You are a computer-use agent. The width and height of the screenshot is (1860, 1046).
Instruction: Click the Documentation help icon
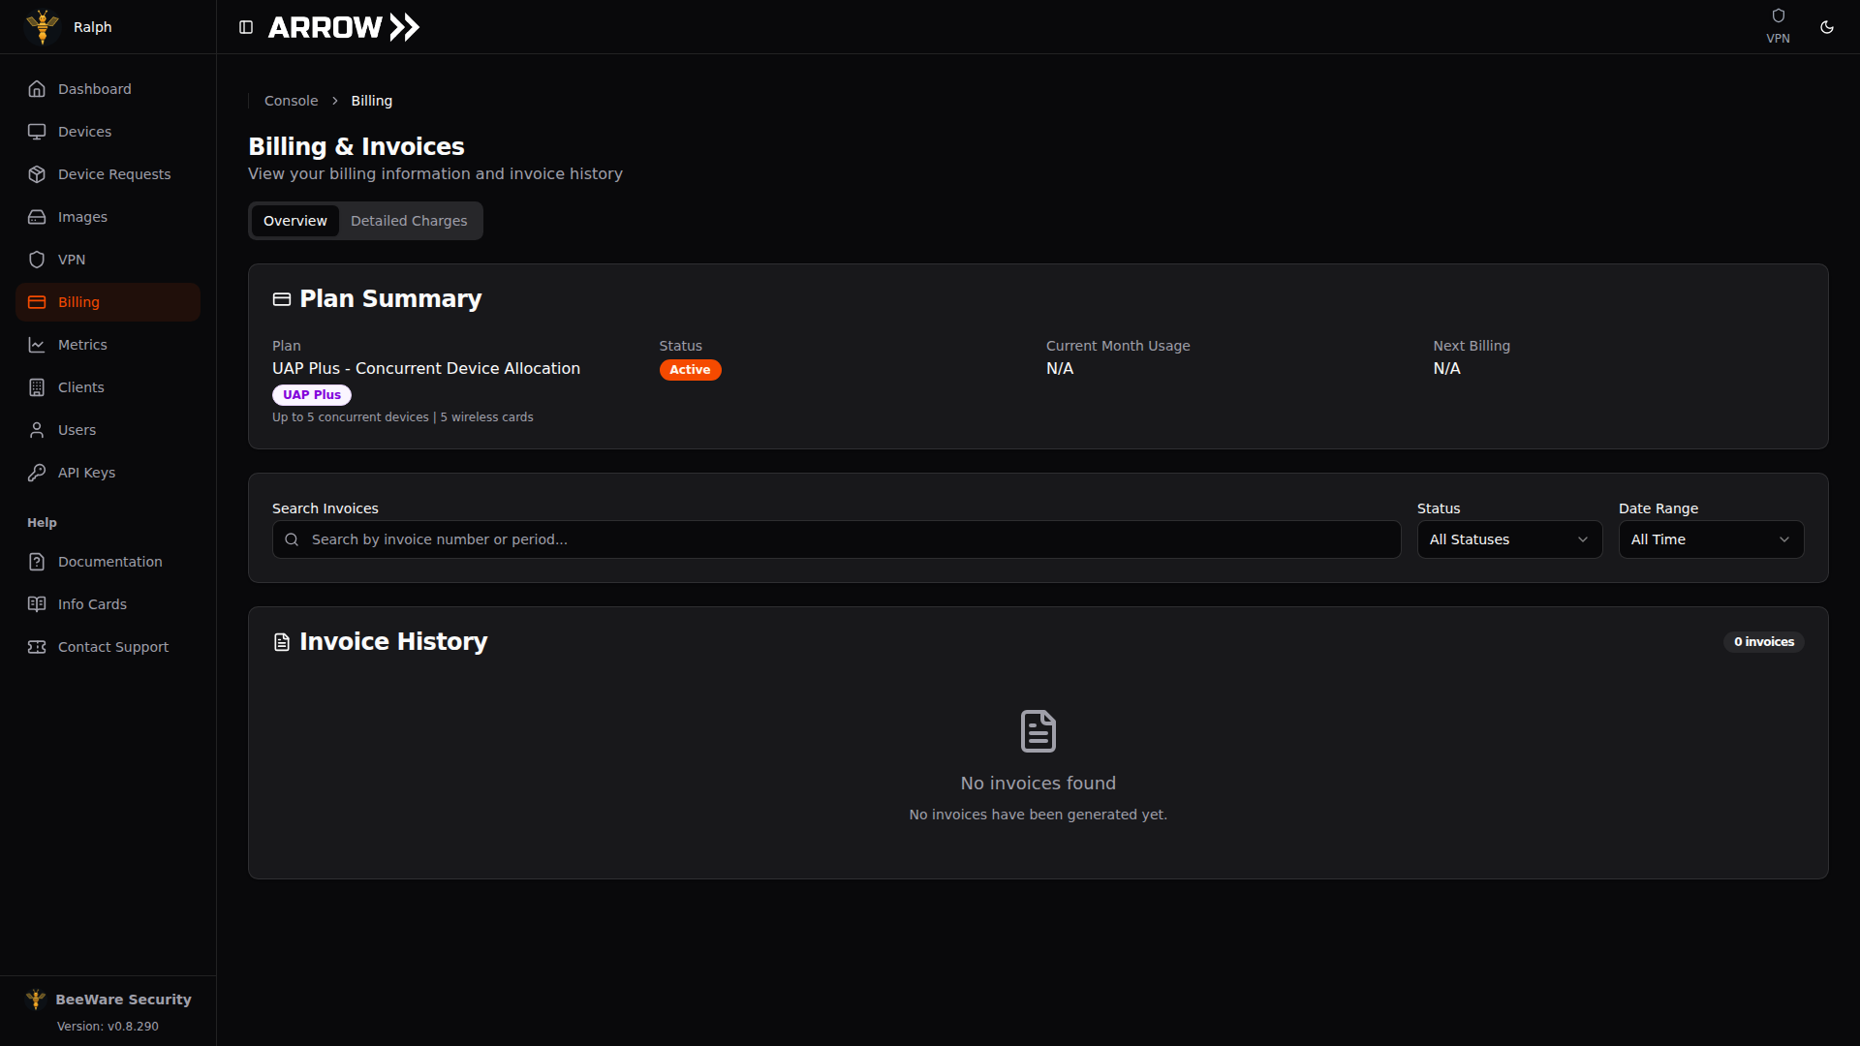click(37, 562)
